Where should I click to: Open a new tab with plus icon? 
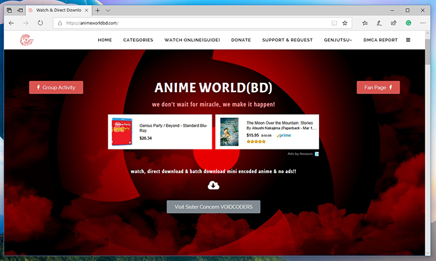(97, 11)
